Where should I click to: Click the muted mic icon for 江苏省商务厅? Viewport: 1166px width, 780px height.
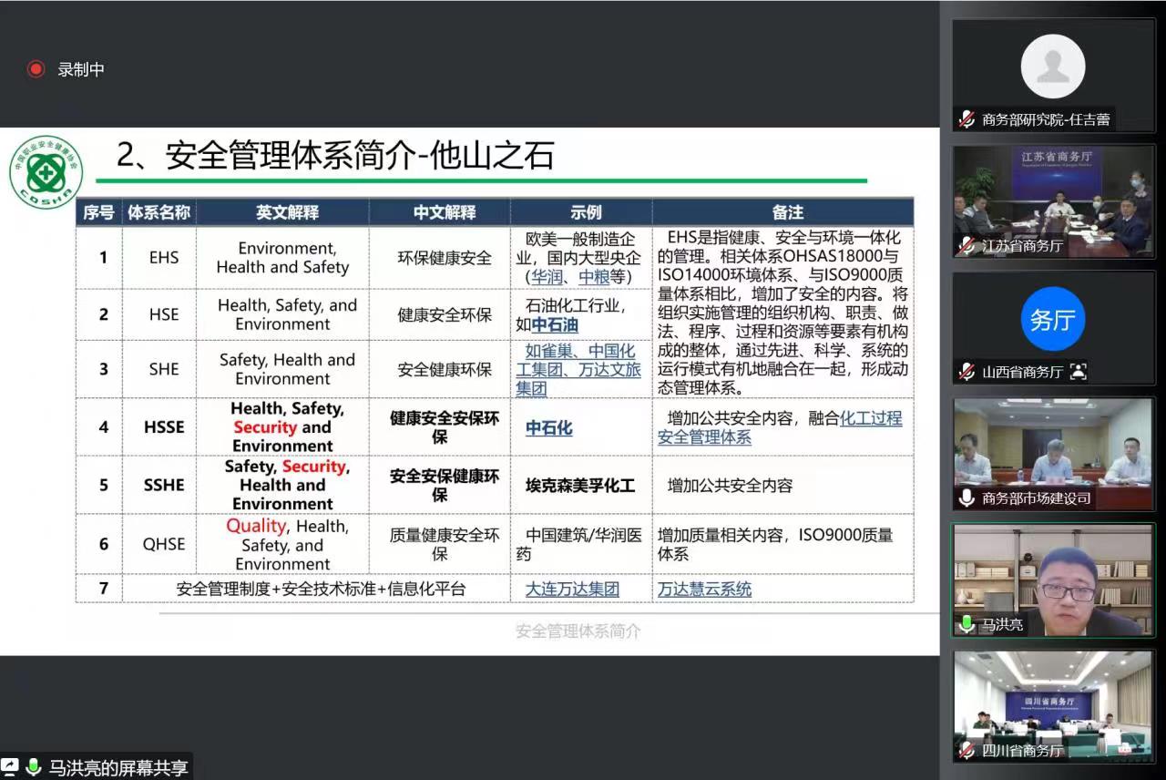click(x=967, y=246)
